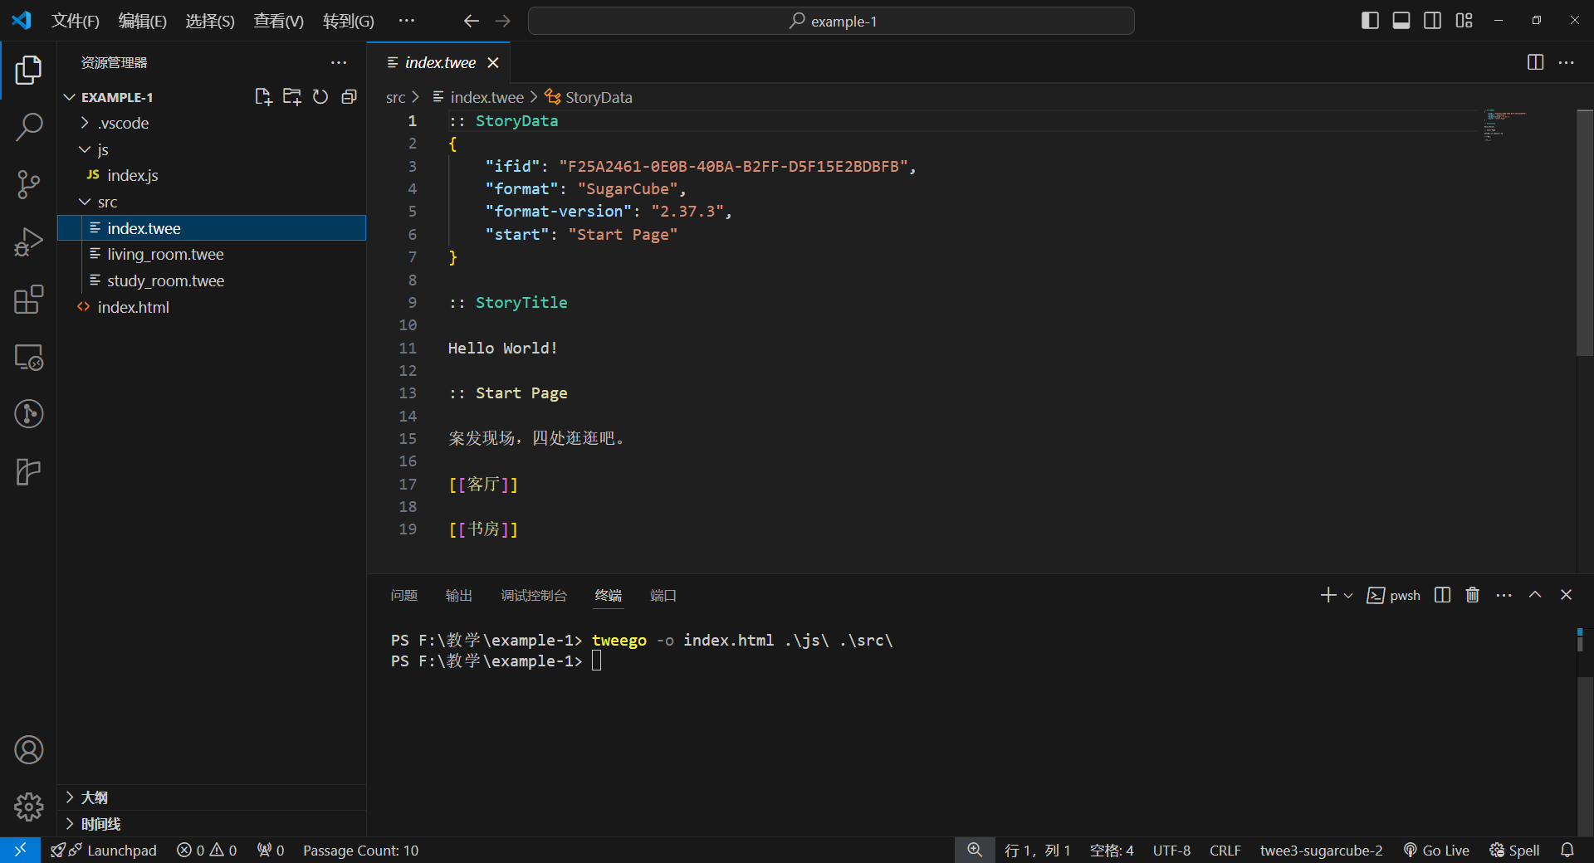Collapse the js folder
1594x863 pixels.
(85, 149)
